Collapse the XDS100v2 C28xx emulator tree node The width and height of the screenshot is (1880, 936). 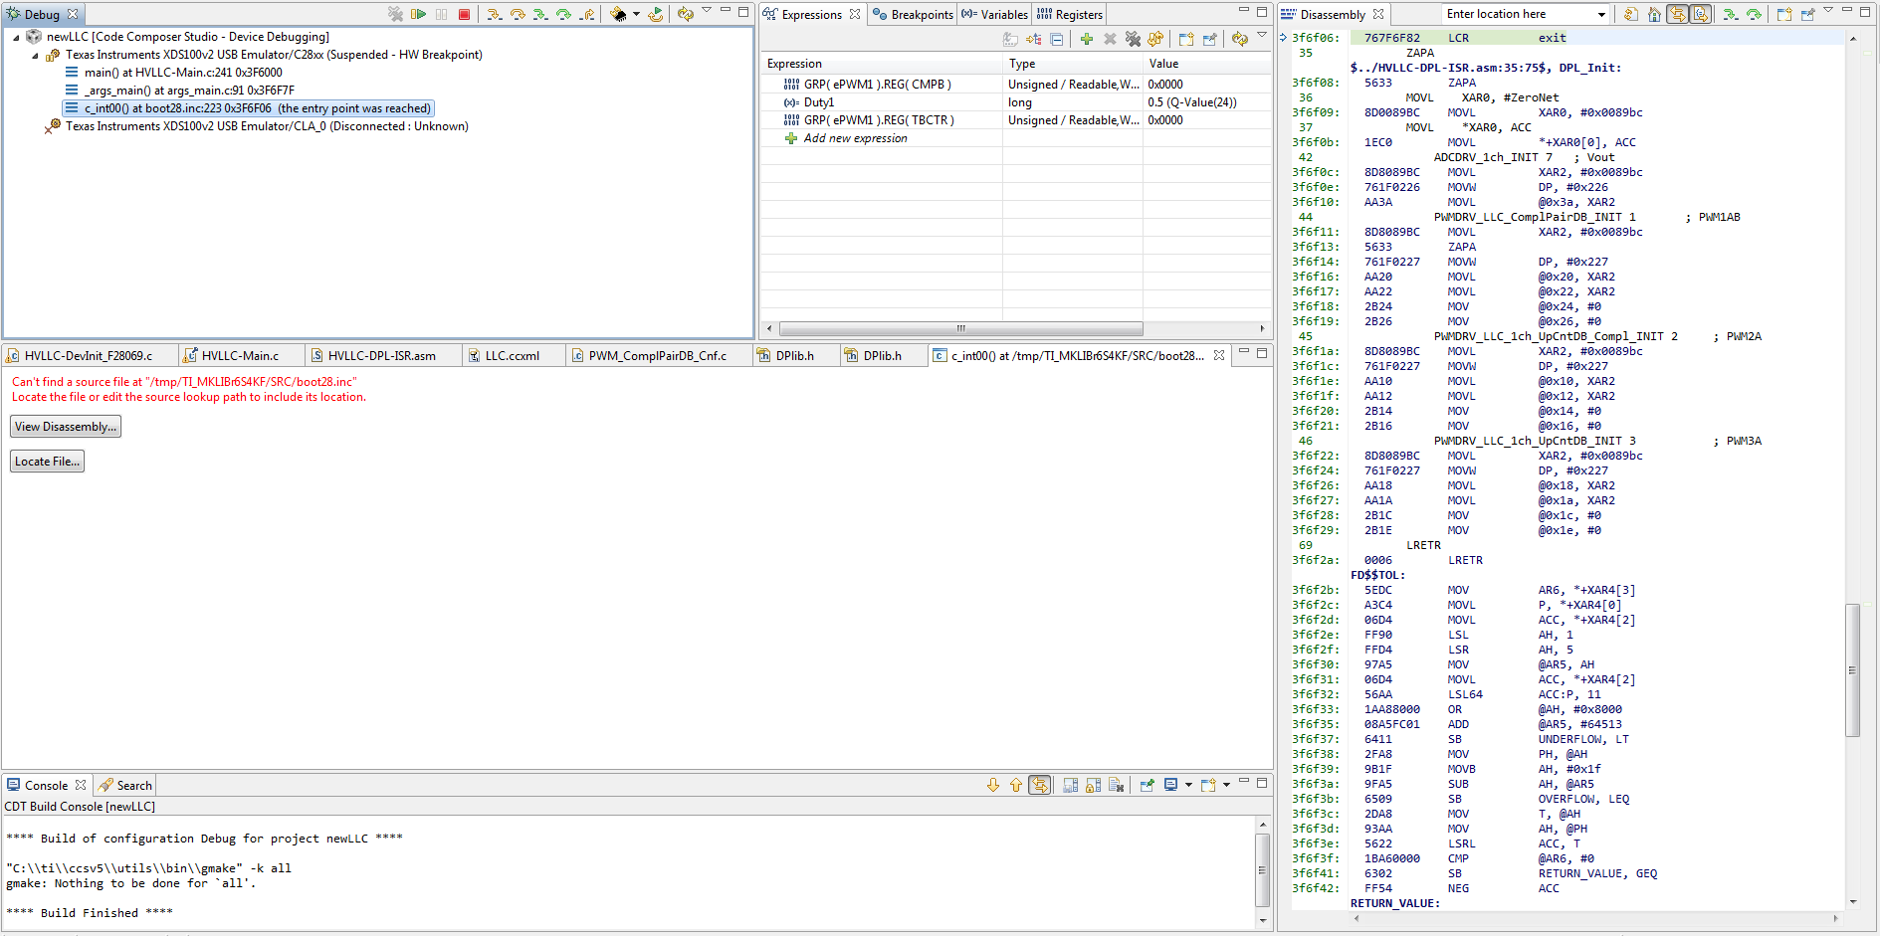click(35, 56)
